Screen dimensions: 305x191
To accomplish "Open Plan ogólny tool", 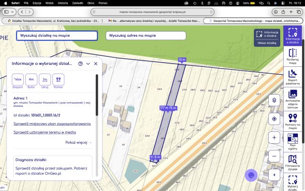I will (x=293, y=142).
